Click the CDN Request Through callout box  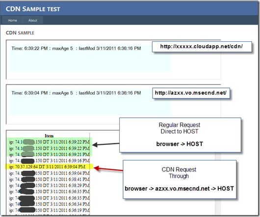pyautogui.click(x=180, y=179)
